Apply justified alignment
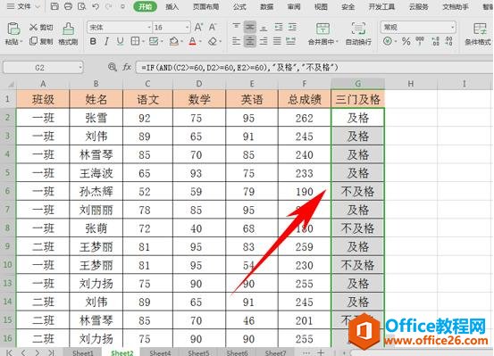The image size is (494, 356). pos(277,41)
